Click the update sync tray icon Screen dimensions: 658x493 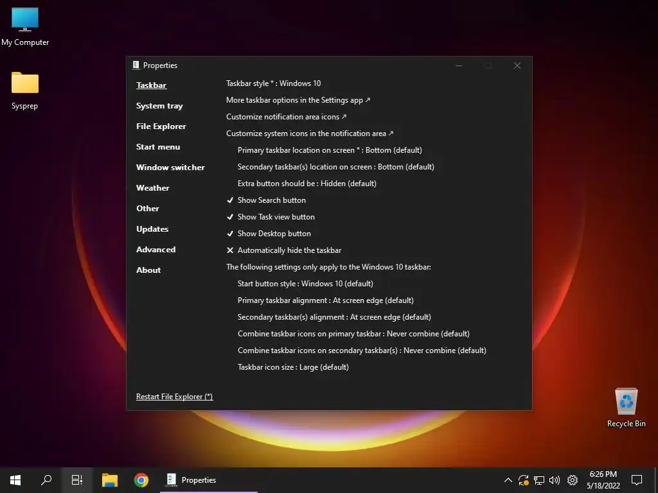pos(523,480)
